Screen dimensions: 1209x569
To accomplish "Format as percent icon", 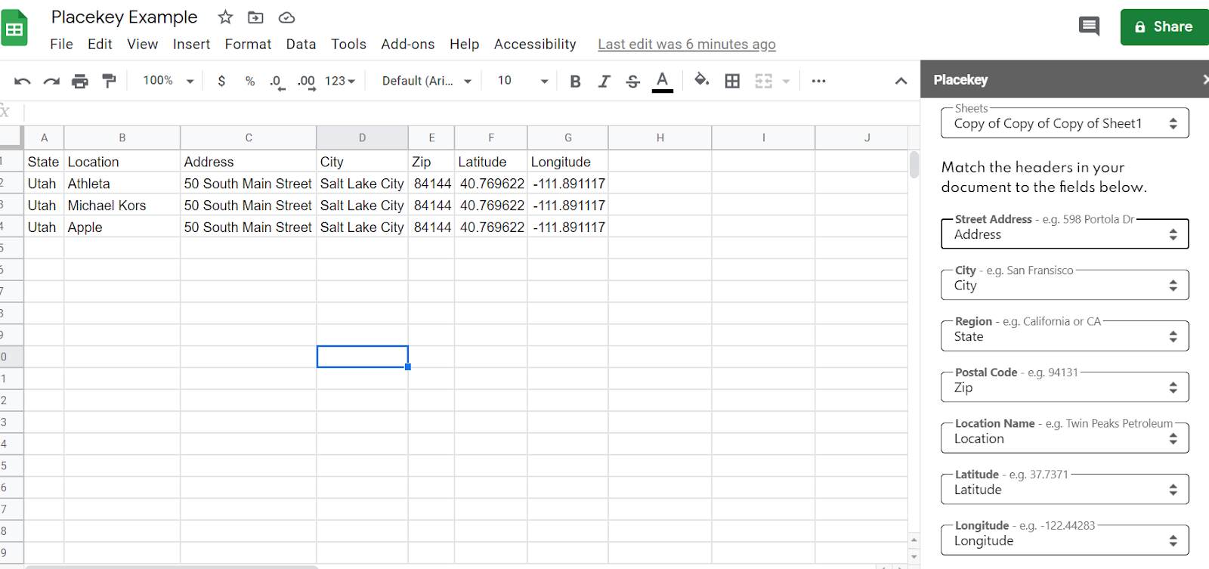I will tap(250, 81).
